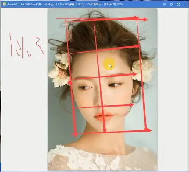This screenshot has height=172, width=189.
Task: Click the yellow highlight circle on forehead
Action: coord(109,64)
